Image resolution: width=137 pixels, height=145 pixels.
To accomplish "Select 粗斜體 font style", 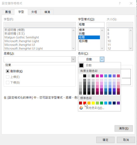I will (83, 41).
